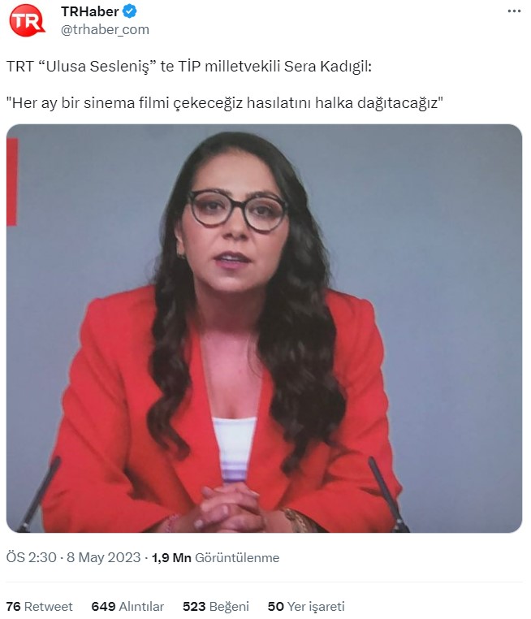
Task: Show the 523 Beğeni likes list
Action: coord(216,606)
